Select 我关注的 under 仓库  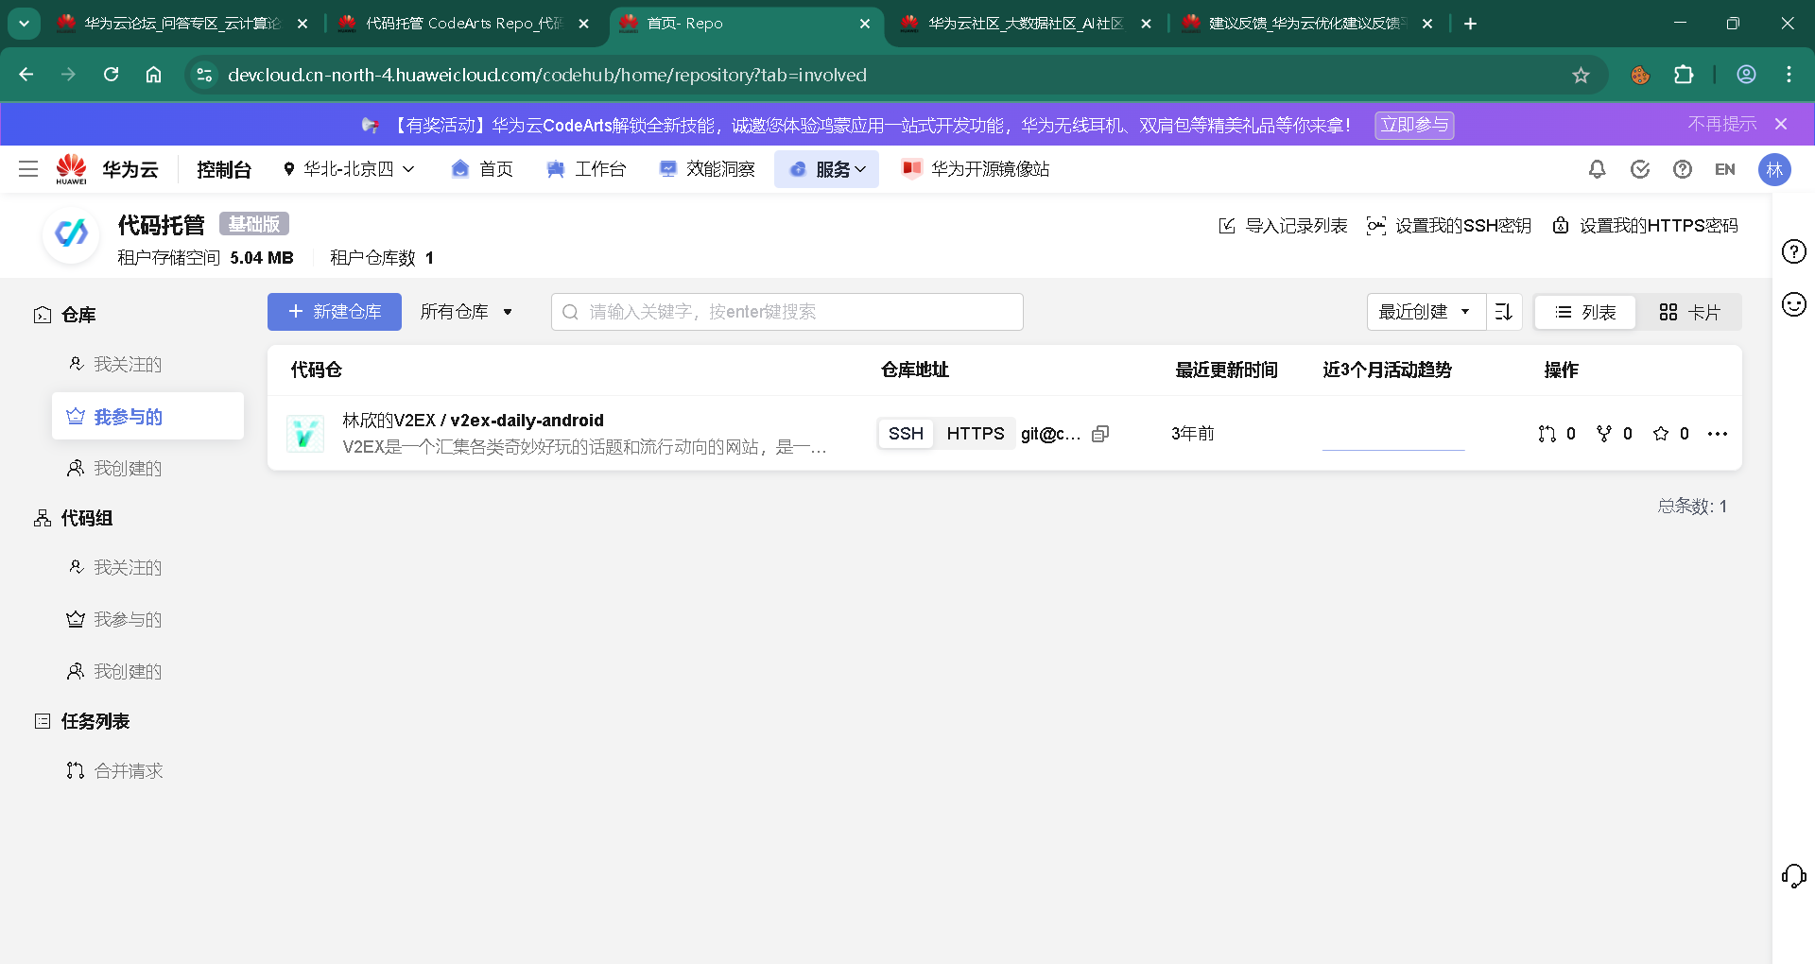pos(128,365)
